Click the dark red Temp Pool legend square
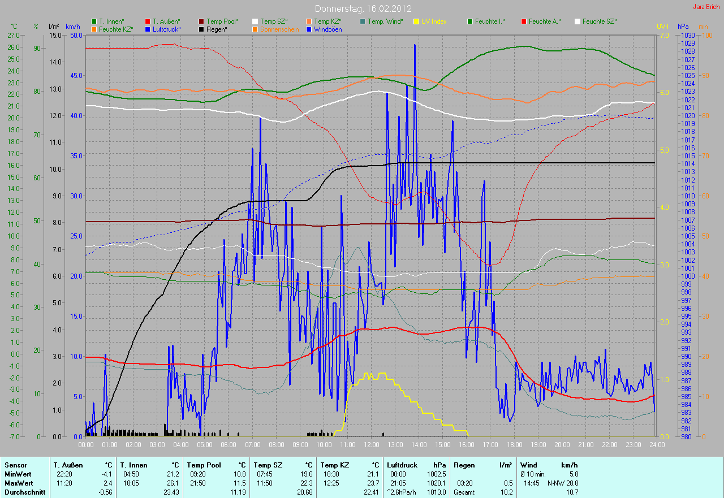 pos(201,21)
